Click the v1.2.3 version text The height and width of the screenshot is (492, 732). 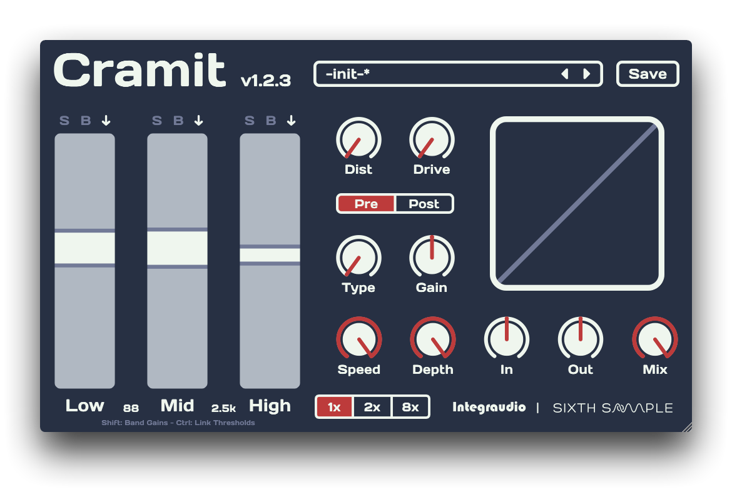(x=266, y=80)
